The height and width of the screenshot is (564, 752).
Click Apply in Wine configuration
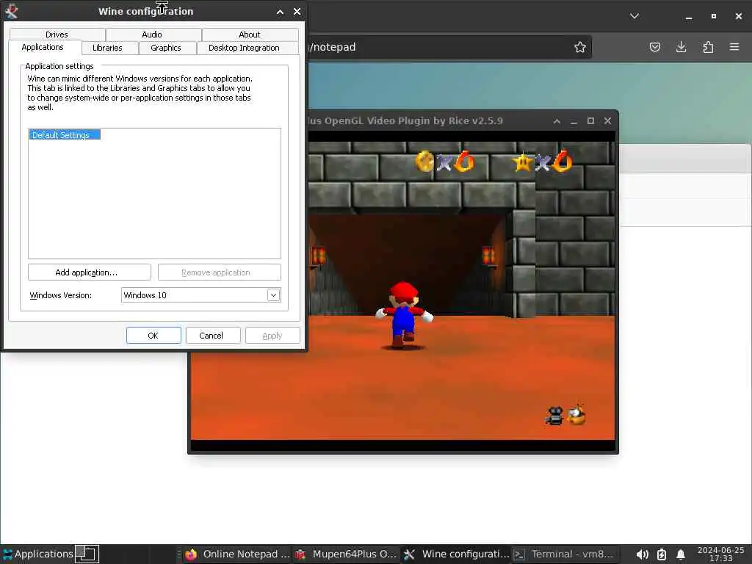272,336
